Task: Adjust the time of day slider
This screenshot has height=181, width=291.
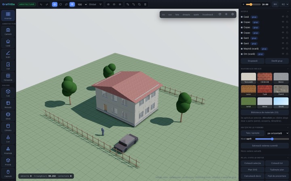Action: (x=253, y=4)
